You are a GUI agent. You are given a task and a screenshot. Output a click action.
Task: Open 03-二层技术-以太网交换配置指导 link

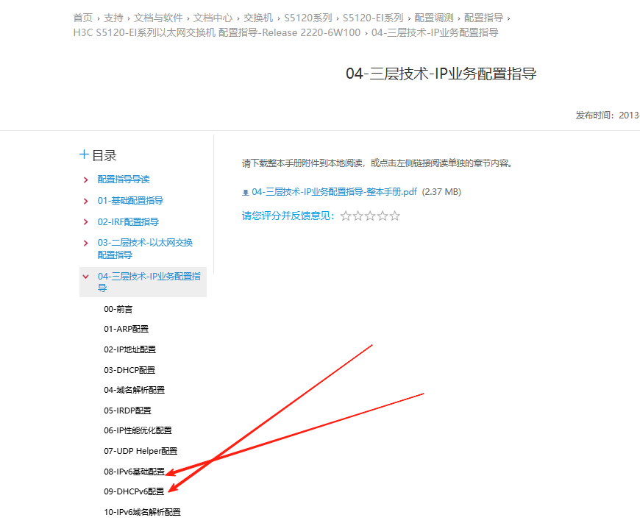pyautogui.click(x=145, y=249)
